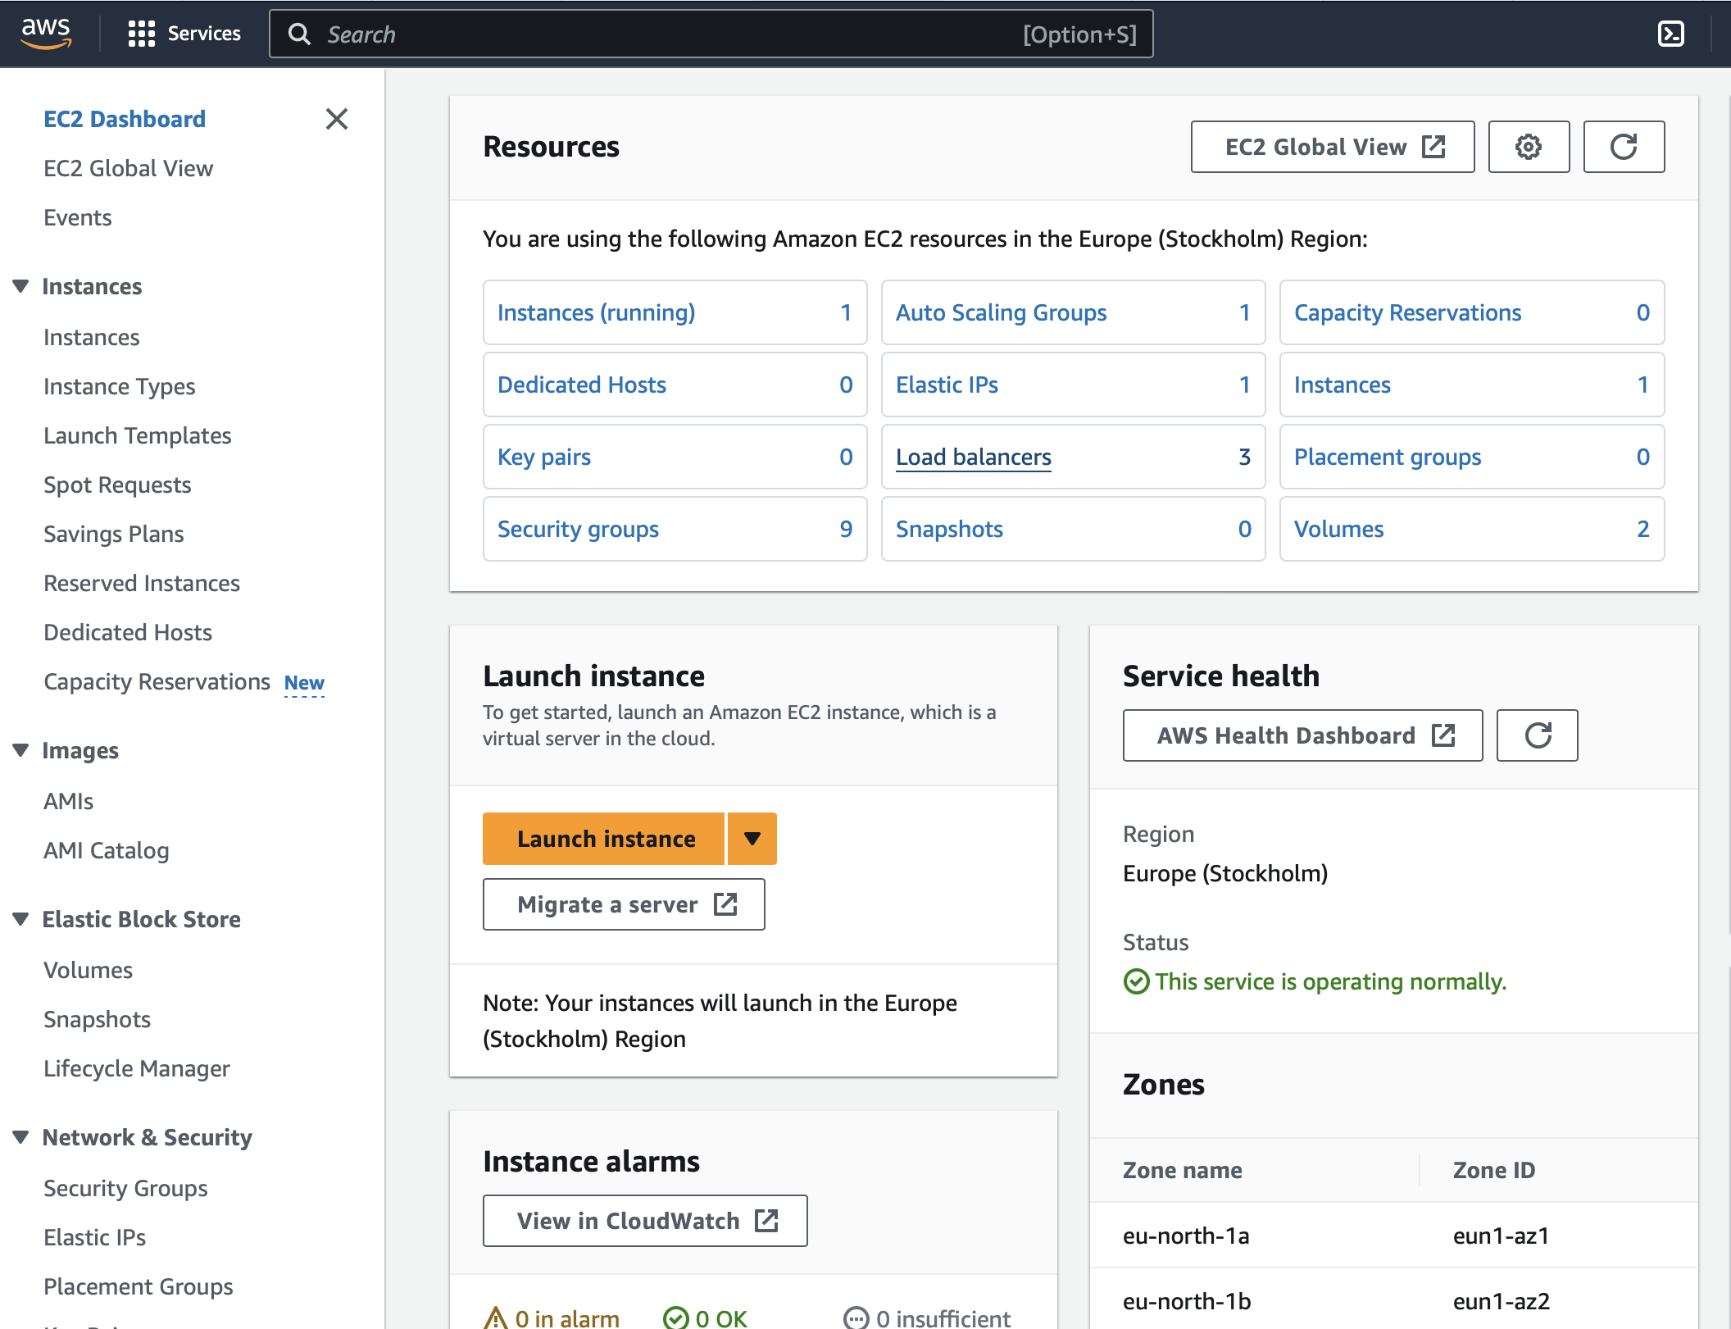Screen dimensions: 1731x1329
Task: Open Snapshots resource tile link
Action: 950,529
